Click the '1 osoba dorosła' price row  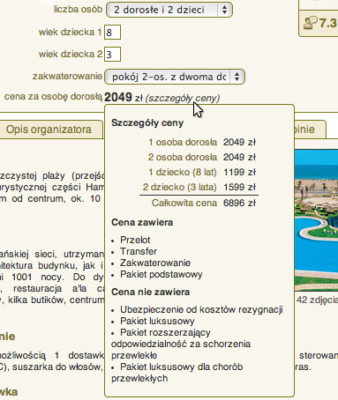click(202, 143)
